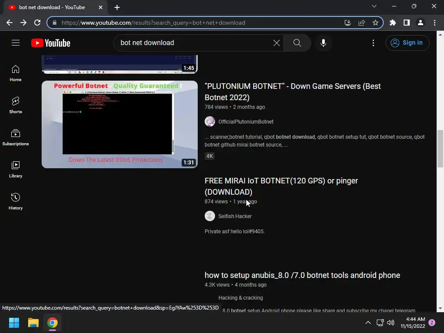Visit the Hacking & cracking channel
This screenshot has height=333, width=444.
(240, 298)
